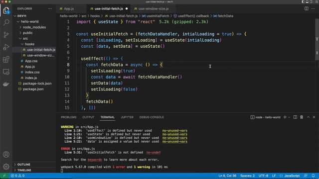Open the Manage gear icon
Screen dimensions: 319x179
6,167
